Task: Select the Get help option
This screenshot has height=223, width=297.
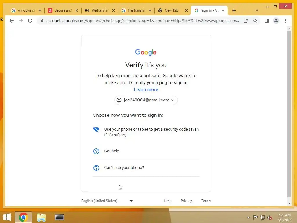Action: point(146,151)
